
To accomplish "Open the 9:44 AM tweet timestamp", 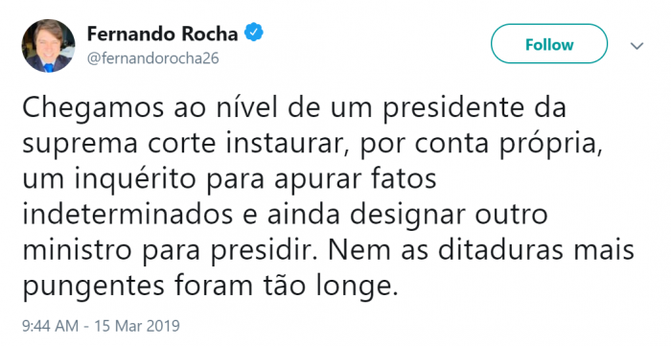I will pos(50,326).
